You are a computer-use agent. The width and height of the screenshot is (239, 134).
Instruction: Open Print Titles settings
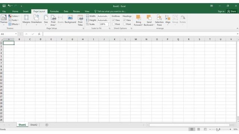(80, 20)
